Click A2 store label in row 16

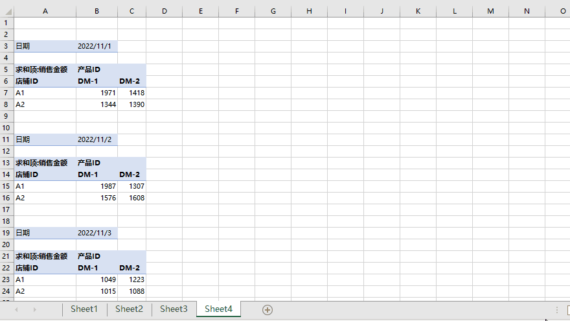(45, 198)
